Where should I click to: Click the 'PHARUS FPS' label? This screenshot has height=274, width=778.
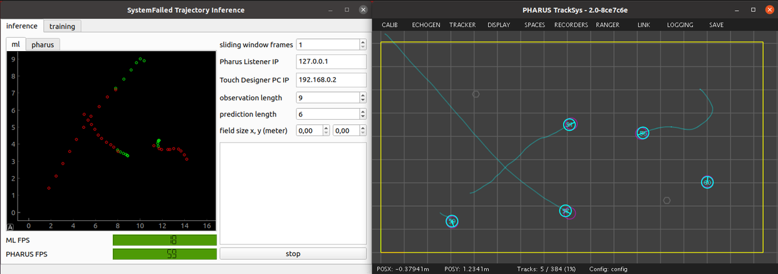(26, 254)
